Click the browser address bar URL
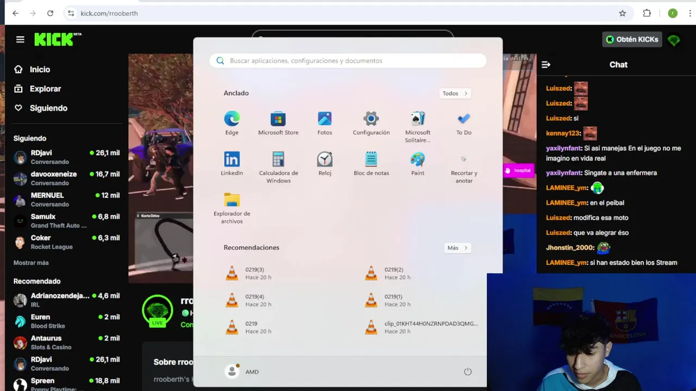This screenshot has height=391, width=696. click(109, 13)
